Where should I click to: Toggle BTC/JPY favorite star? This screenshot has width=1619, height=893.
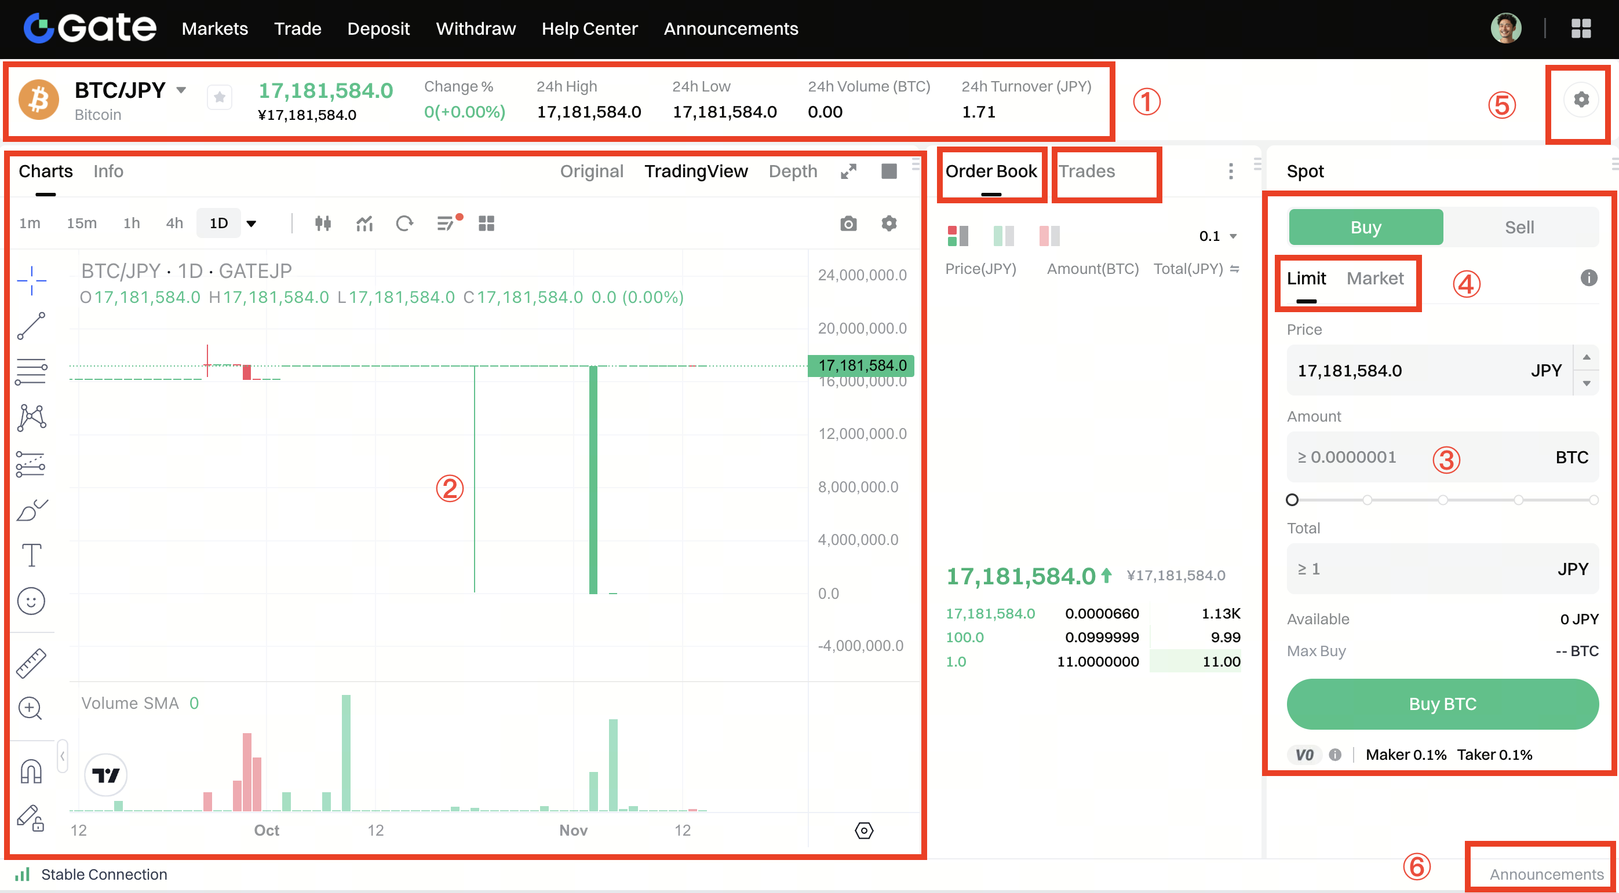pyautogui.click(x=220, y=98)
